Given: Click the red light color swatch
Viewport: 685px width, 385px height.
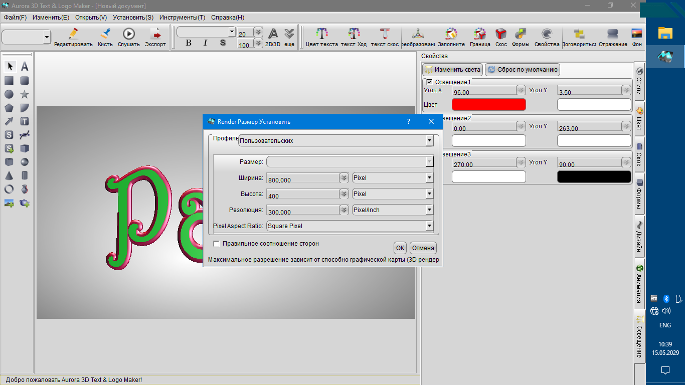Looking at the screenshot, I should pyautogui.click(x=488, y=104).
